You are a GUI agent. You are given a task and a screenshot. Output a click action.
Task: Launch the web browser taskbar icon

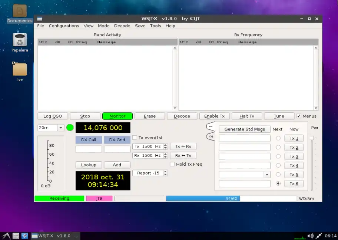click(24, 236)
